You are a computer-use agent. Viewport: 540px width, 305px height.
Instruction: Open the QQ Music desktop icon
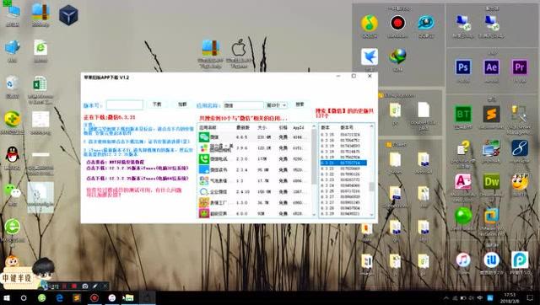(x=370, y=24)
